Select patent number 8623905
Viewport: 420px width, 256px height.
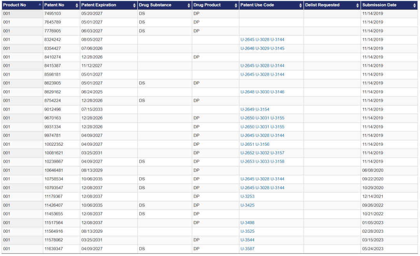point(52,83)
